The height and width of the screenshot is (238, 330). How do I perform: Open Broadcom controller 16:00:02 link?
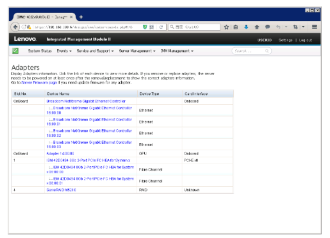pos(89,133)
